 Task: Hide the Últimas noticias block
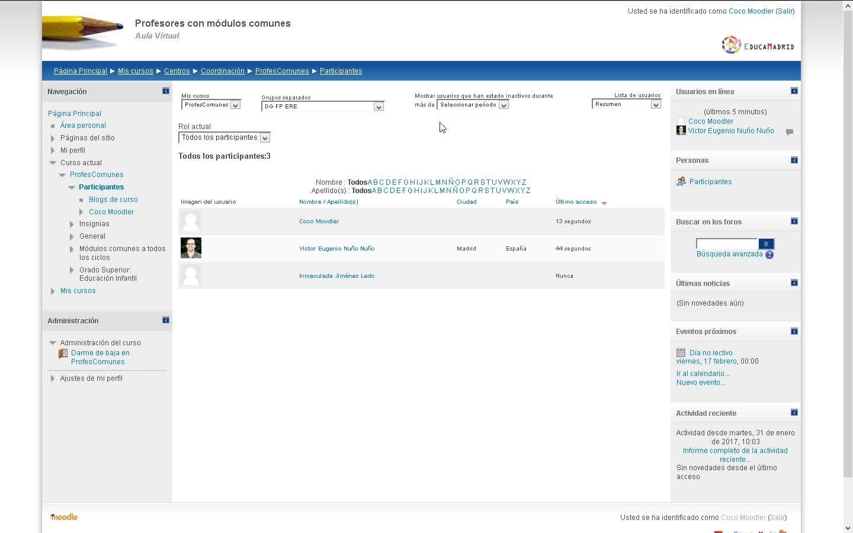[x=794, y=282]
